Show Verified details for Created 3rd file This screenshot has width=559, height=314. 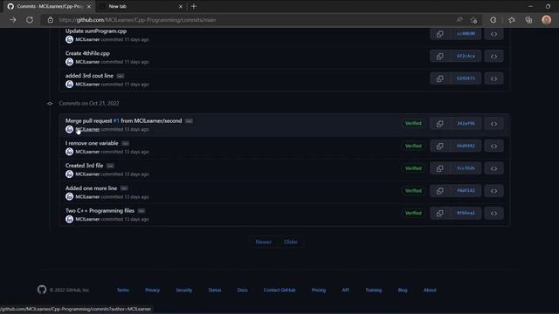413,168
